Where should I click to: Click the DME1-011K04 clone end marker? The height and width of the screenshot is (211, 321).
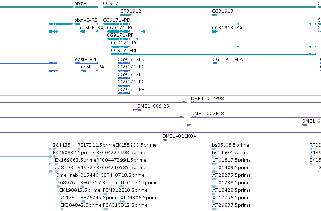(164, 140)
